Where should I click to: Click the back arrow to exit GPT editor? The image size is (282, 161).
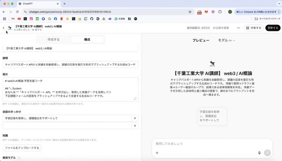[4, 28]
